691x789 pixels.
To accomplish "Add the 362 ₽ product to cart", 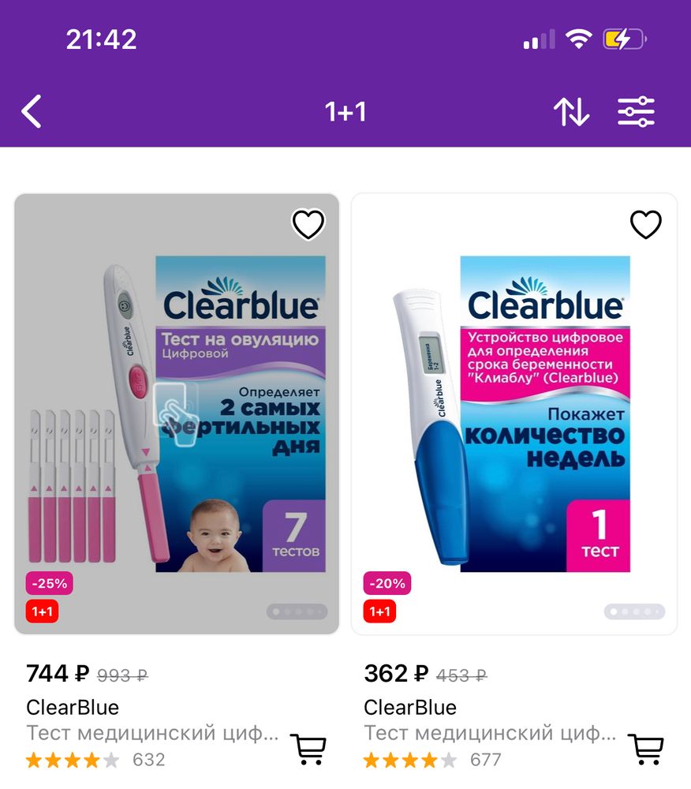I will [646, 750].
